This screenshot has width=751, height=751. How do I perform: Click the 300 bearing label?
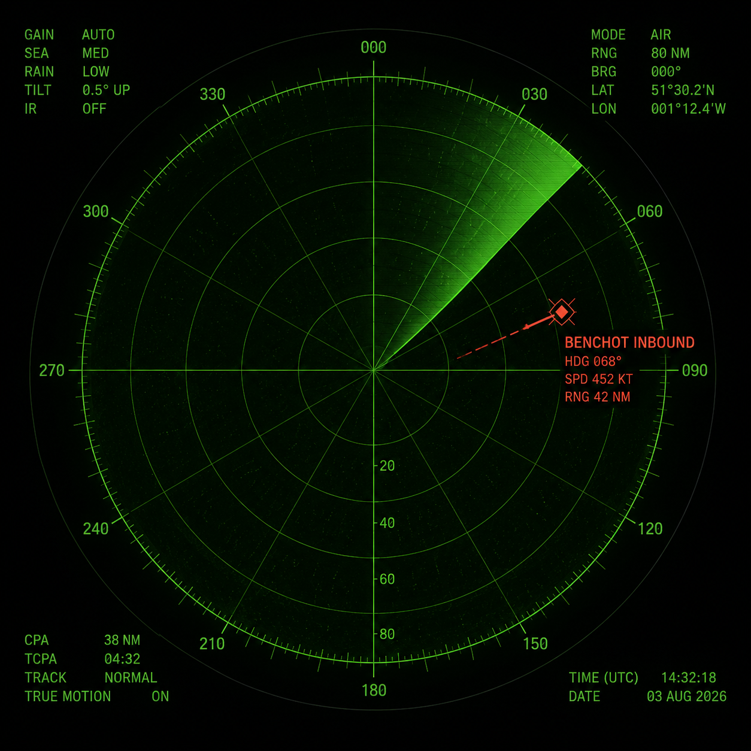click(96, 211)
